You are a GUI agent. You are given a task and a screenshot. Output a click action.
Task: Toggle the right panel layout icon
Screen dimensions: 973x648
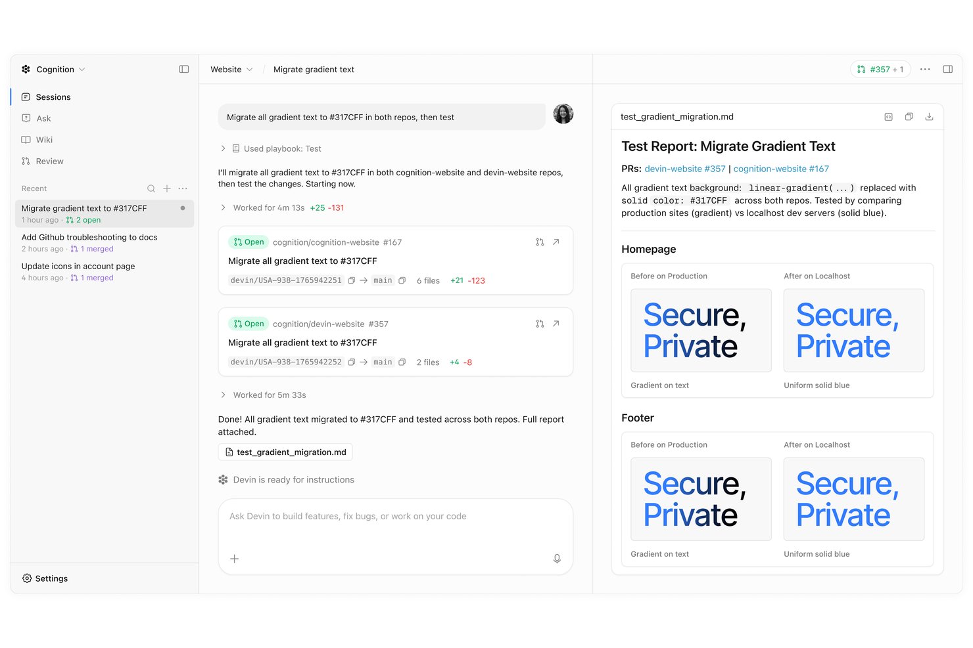click(x=947, y=69)
